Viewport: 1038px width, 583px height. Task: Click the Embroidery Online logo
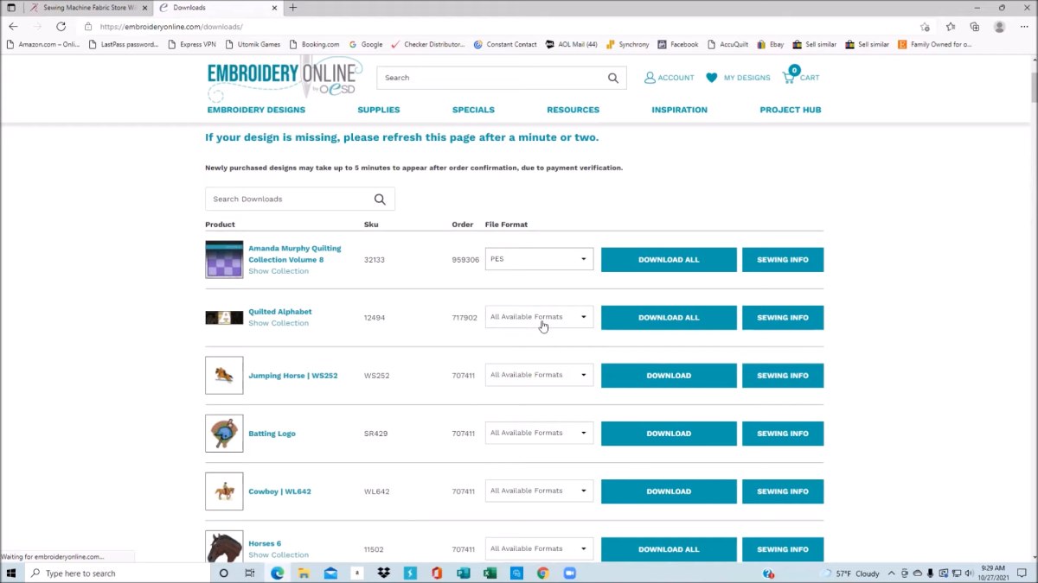[x=284, y=79]
